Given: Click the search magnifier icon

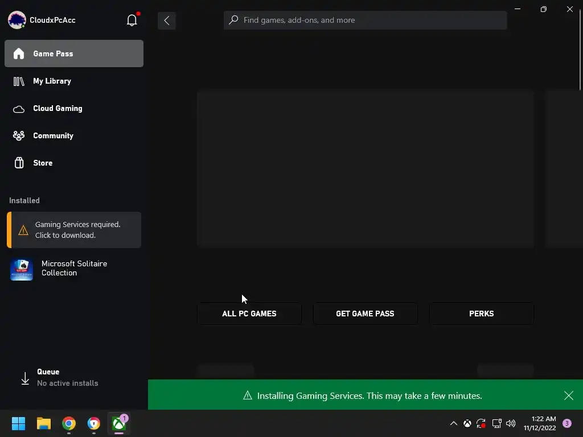Looking at the screenshot, I should pos(233,20).
